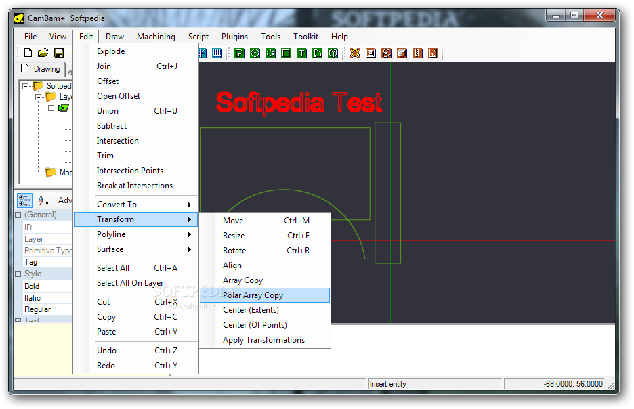This screenshot has height=409, width=634.
Task: Click the Save floppy disk icon
Action: 59,53
